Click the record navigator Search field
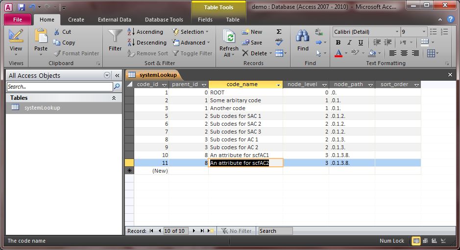460x250 pixels. (275, 231)
